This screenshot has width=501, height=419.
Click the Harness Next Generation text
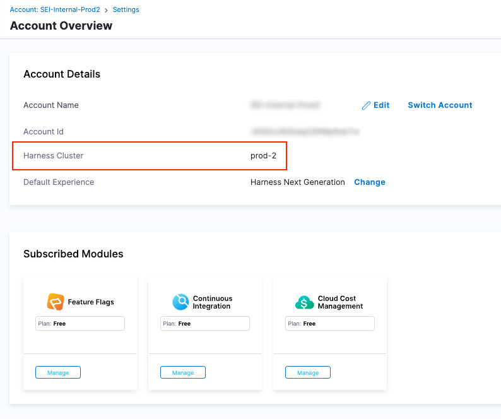[297, 182]
